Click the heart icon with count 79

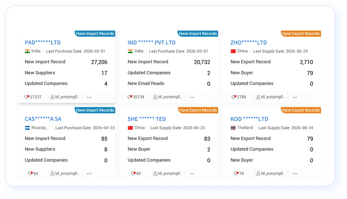tap(236, 173)
